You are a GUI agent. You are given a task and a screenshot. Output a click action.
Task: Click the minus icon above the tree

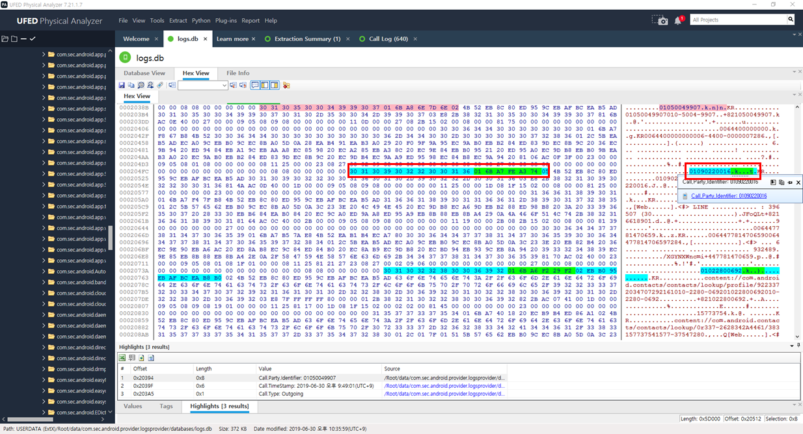point(23,39)
